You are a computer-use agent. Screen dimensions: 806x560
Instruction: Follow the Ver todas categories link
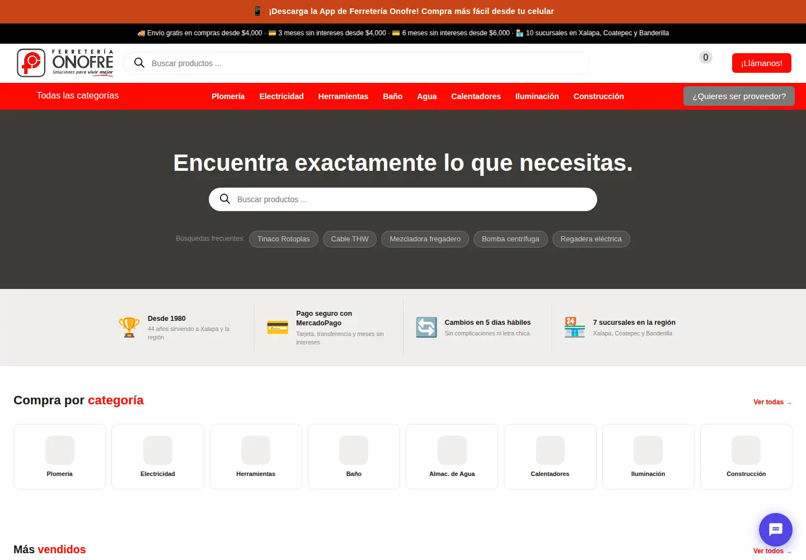[x=772, y=402]
